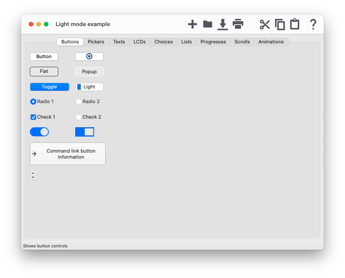This screenshot has width=345, height=278.
Task: Click the up/down stepper arrows control
Action: click(x=33, y=175)
